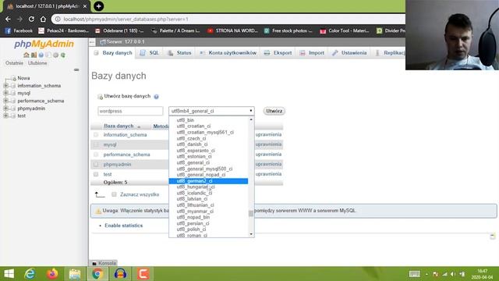The image size is (499, 281).
Task: Open Odebrane Gmail bookmark
Action: tap(119, 31)
